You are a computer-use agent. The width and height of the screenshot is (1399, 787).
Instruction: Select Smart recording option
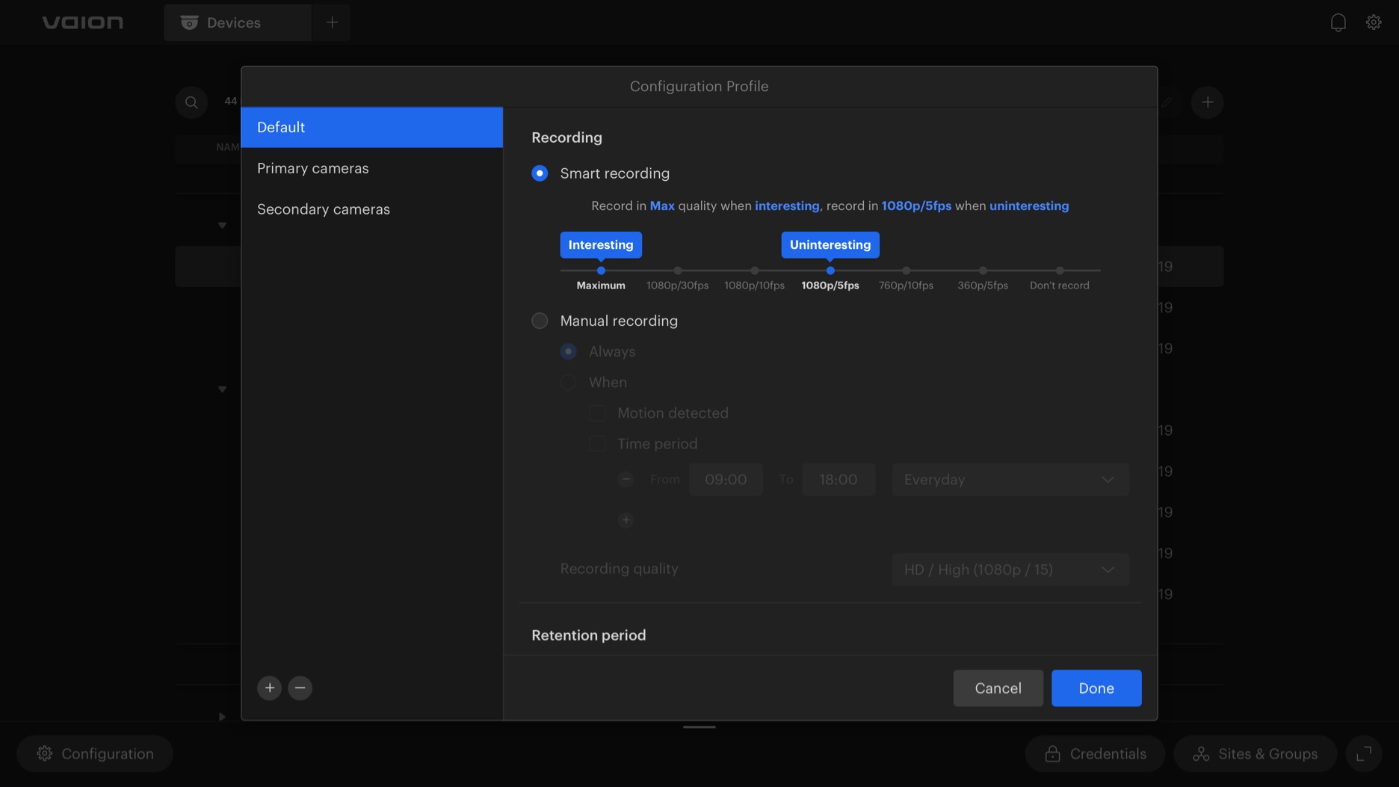click(x=540, y=173)
